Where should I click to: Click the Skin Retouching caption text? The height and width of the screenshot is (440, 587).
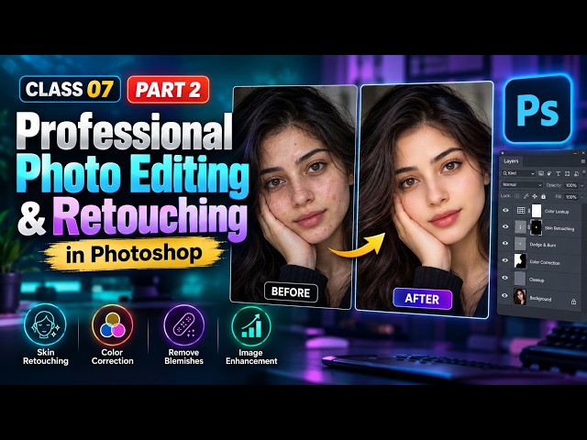click(46, 357)
